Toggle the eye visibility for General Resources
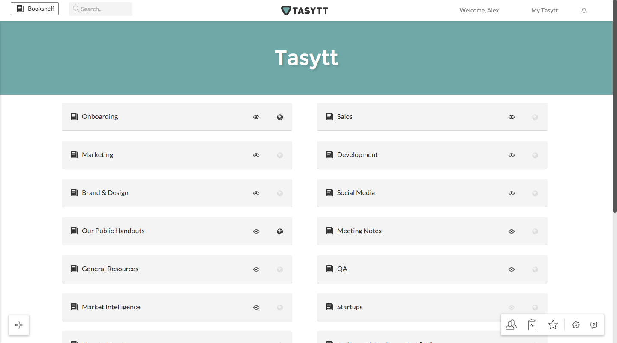 [256, 269]
